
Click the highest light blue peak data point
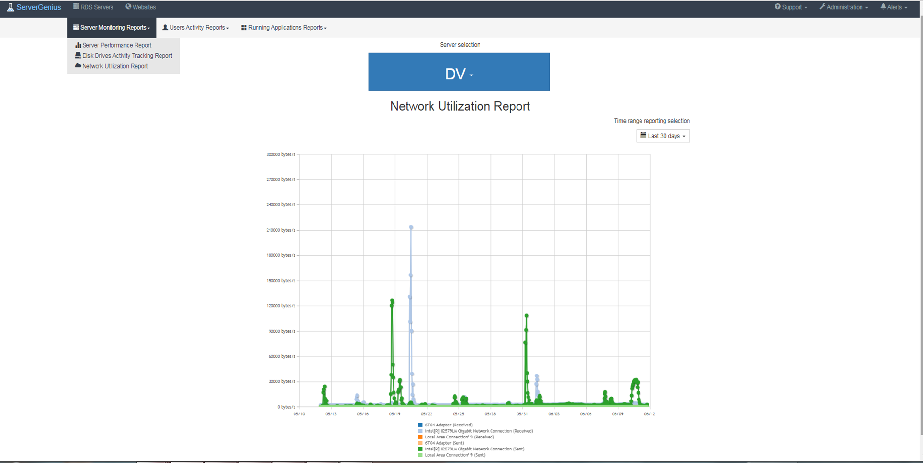[411, 228]
